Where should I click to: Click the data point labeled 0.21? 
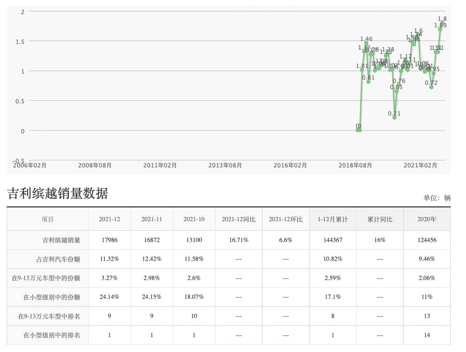tap(395, 118)
